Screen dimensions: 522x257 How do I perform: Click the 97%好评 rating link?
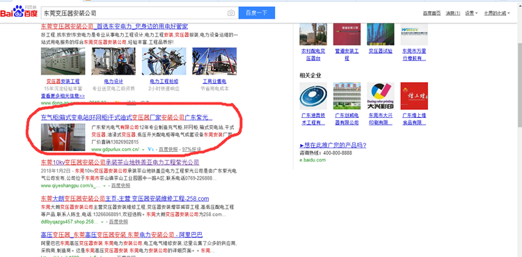pos(192,149)
